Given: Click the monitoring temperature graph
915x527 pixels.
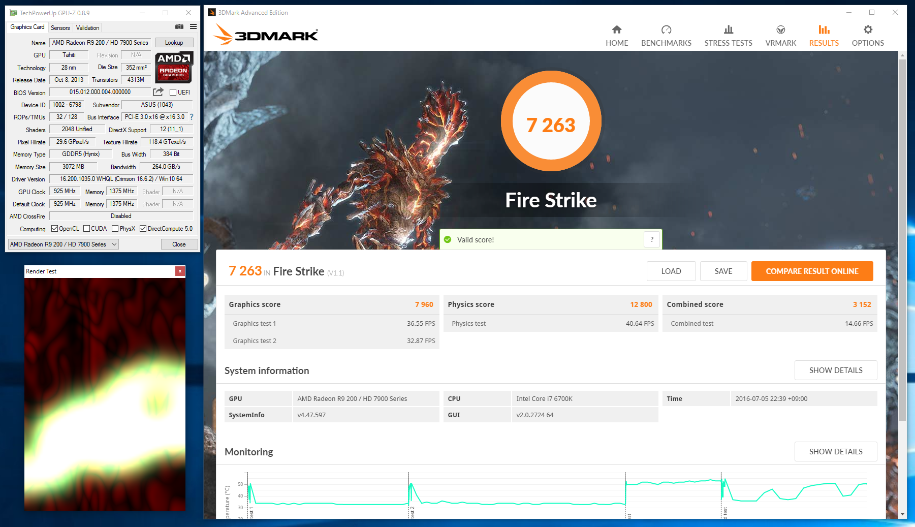Looking at the screenshot, I should [556, 494].
